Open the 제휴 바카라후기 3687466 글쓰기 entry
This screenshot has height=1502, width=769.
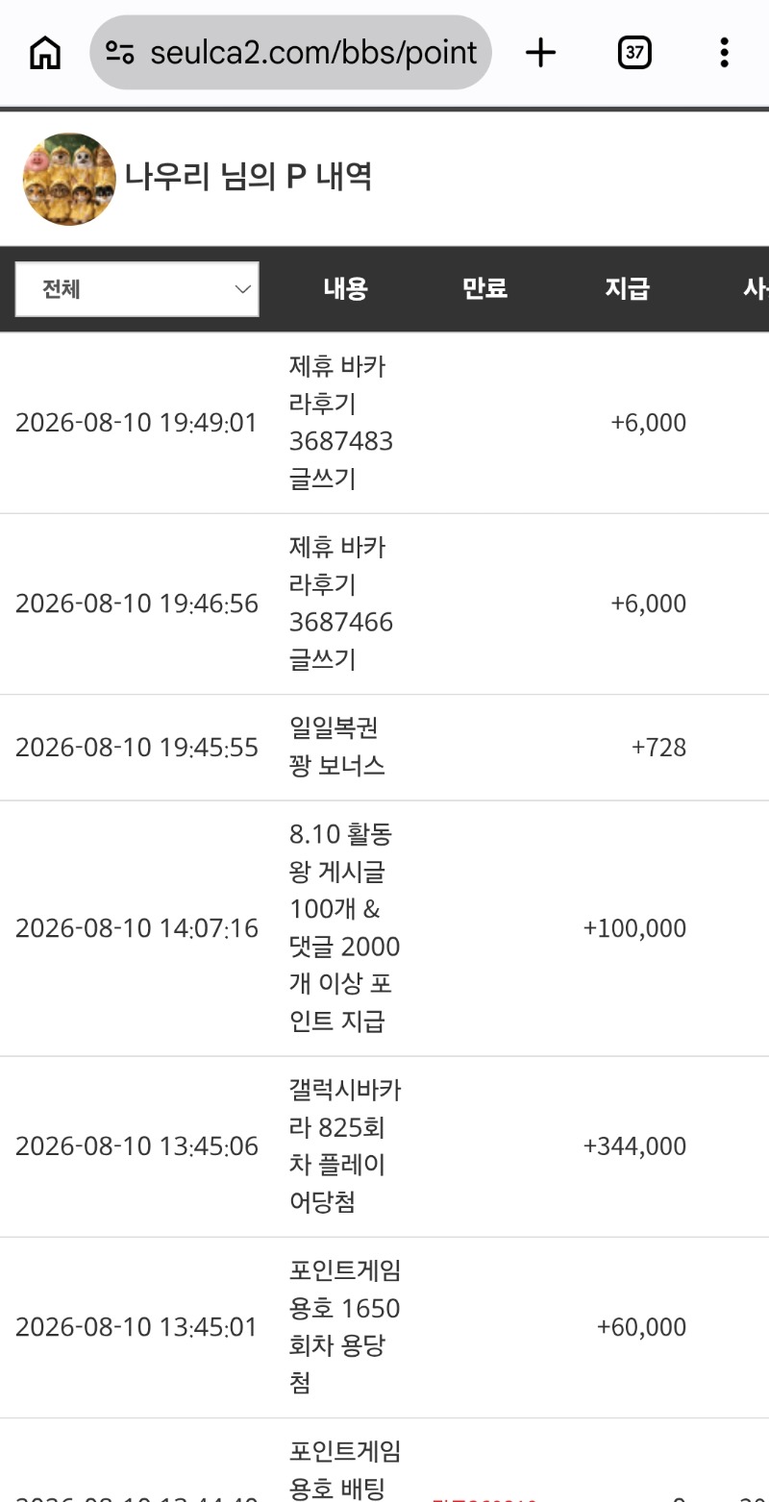click(341, 603)
